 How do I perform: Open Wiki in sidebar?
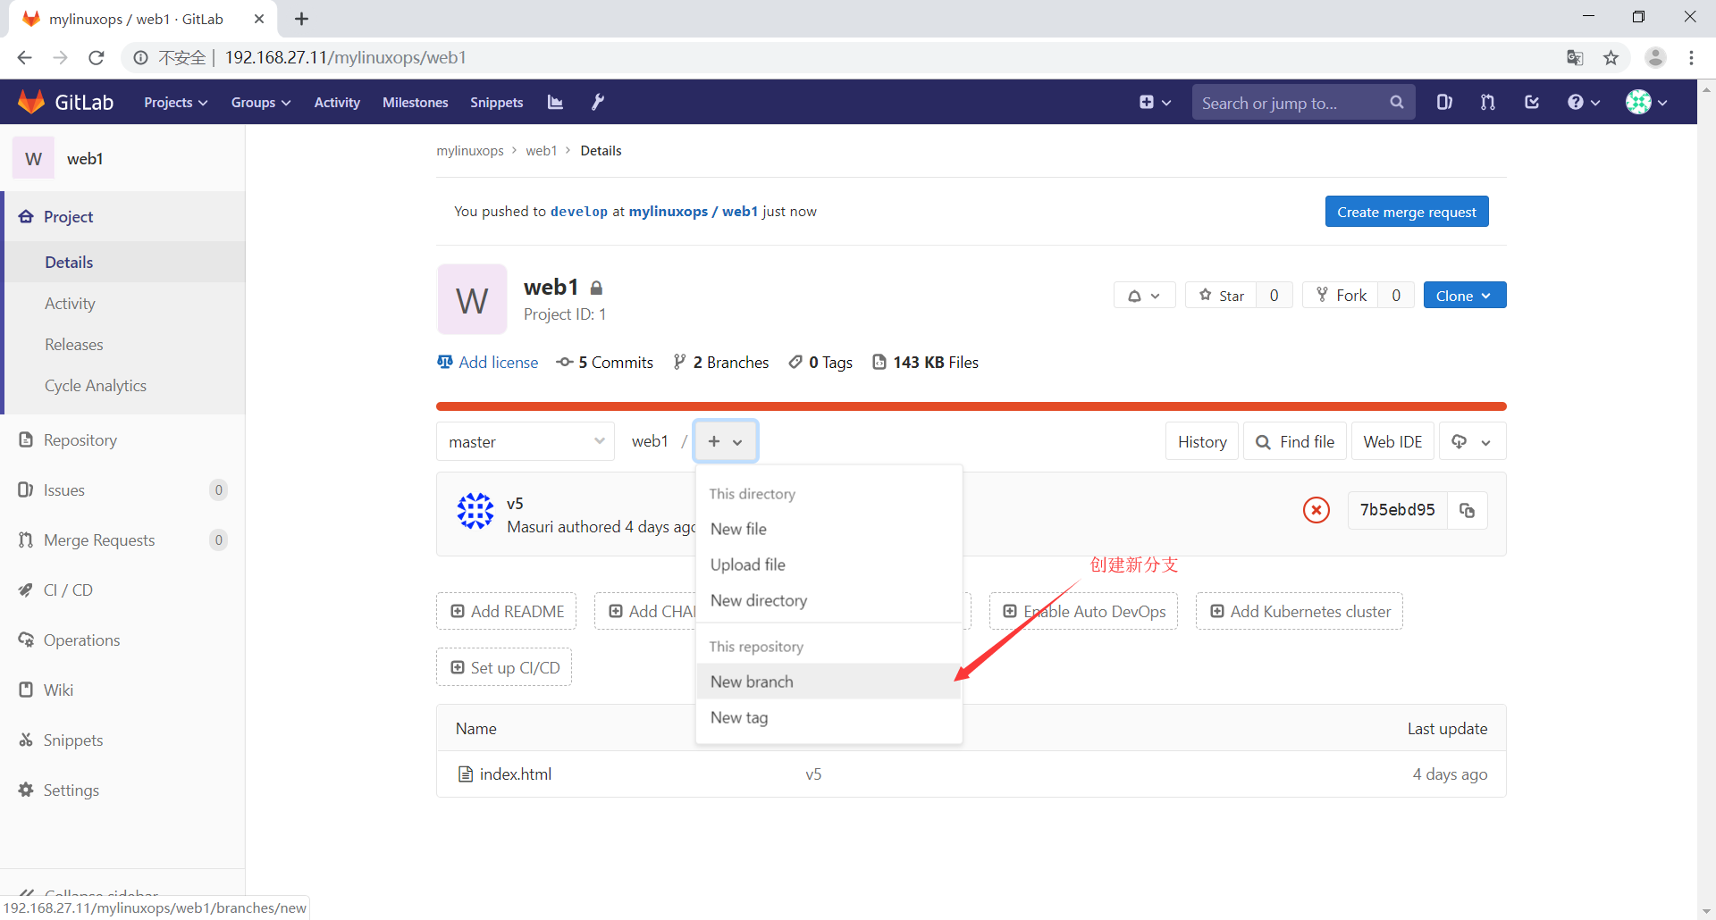click(x=122, y=690)
